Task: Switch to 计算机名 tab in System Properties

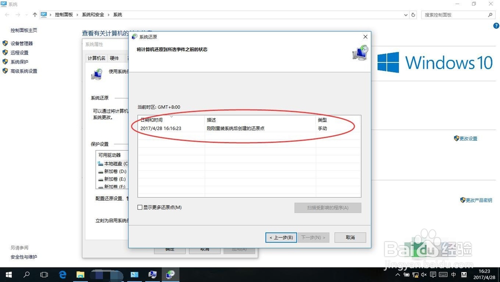Action: (x=96, y=58)
